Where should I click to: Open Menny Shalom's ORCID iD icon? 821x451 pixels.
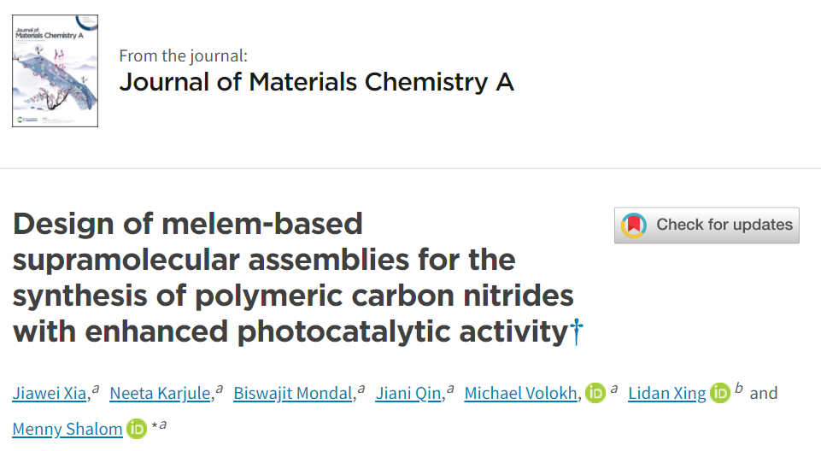137,429
